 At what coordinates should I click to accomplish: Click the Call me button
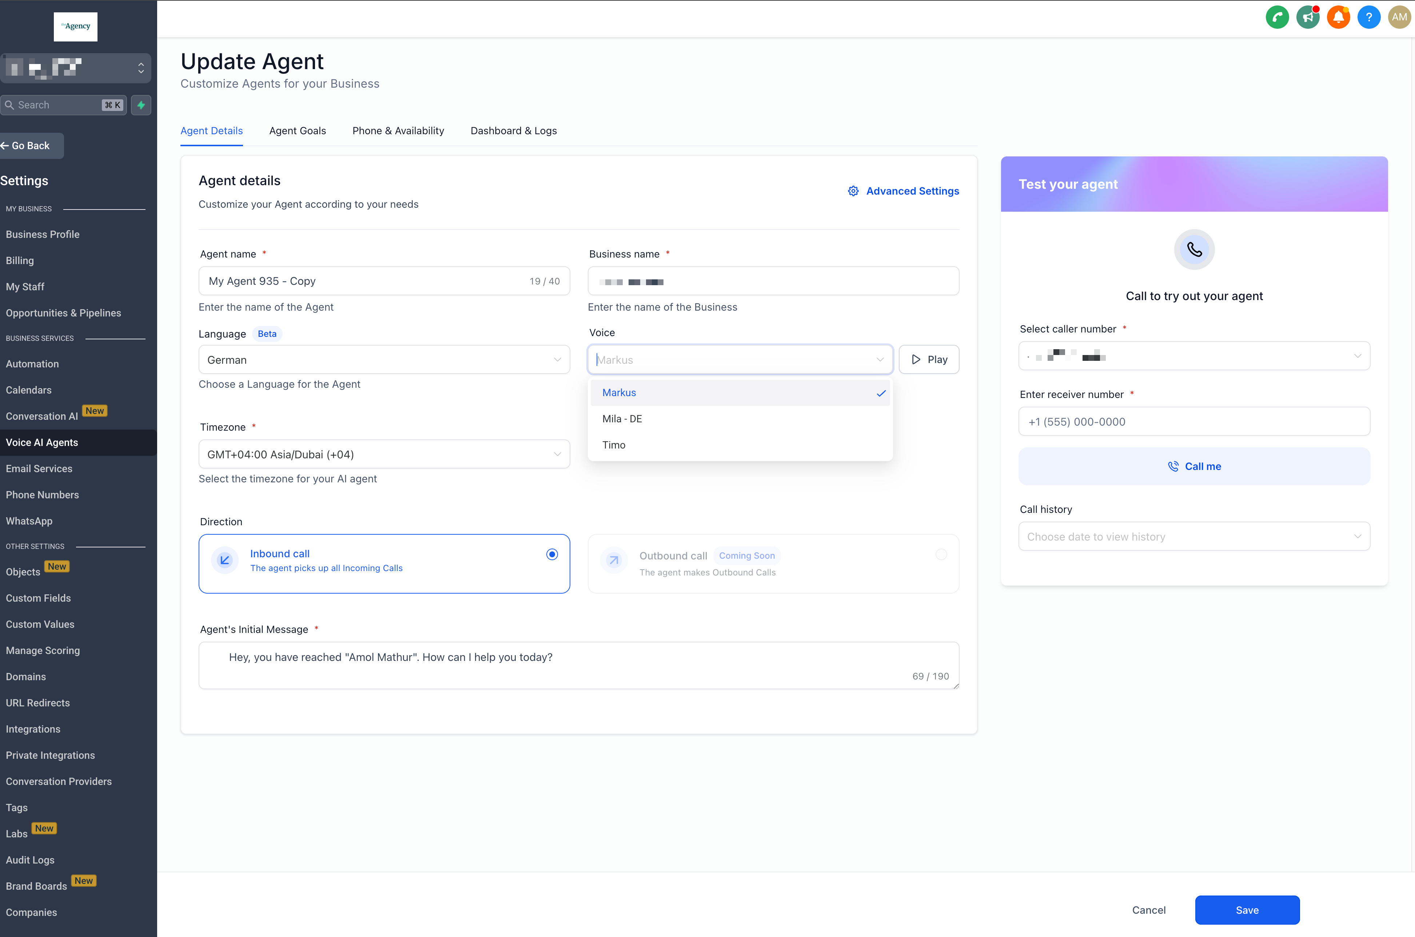(x=1194, y=467)
